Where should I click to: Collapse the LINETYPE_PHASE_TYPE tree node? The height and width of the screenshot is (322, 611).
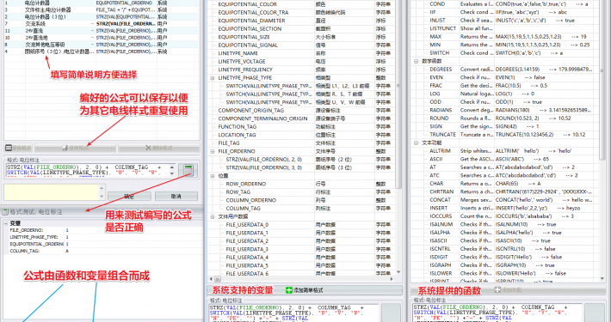click(213, 78)
